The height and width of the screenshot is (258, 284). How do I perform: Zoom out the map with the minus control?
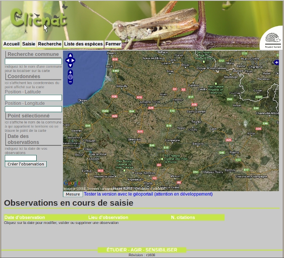click(70, 82)
